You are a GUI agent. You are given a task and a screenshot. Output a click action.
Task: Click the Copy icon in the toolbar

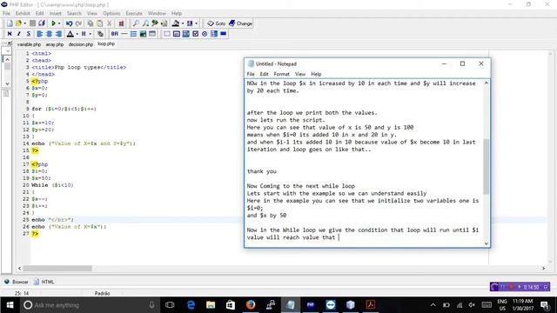91,23
